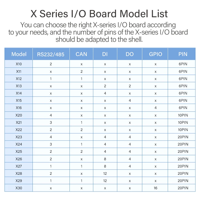Screen dimensions: 200x200
Task: Select the X13 model row label
Action: coord(19,86)
